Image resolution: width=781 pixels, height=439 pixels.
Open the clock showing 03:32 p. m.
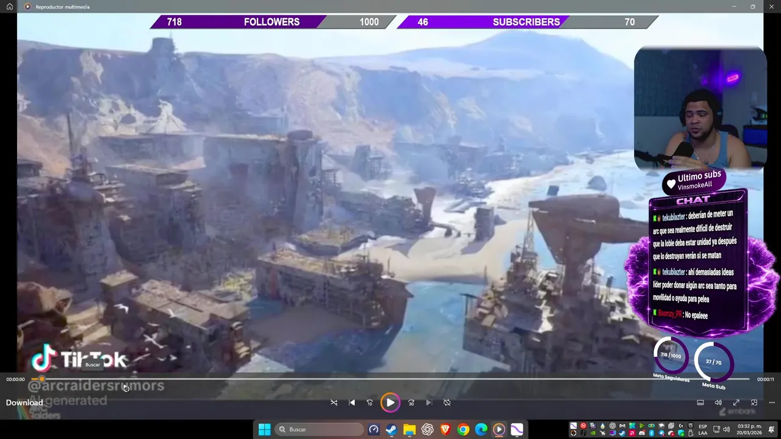(749, 429)
